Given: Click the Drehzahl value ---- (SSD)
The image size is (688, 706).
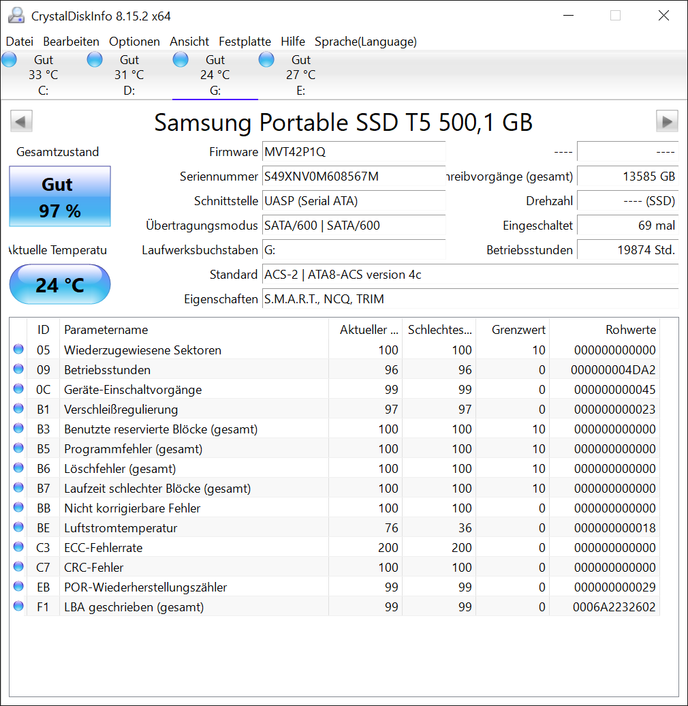Looking at the screenshot, I should (627, 201).
